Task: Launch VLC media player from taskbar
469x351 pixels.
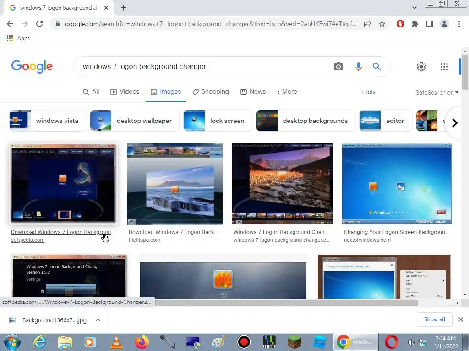Action: click(116, 342)
